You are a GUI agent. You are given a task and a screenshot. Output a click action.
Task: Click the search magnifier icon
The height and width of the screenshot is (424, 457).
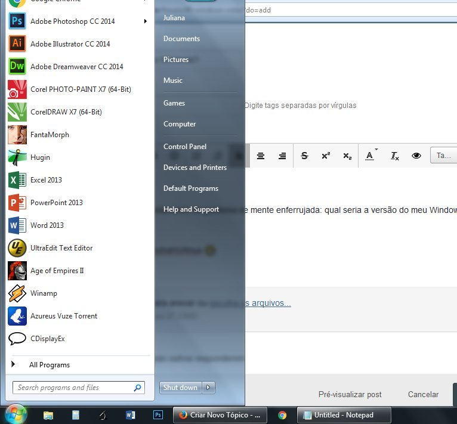(137, 388)
